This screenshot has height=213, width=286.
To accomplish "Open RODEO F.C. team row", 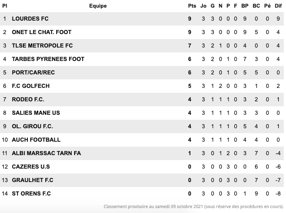I will point(28,100).
